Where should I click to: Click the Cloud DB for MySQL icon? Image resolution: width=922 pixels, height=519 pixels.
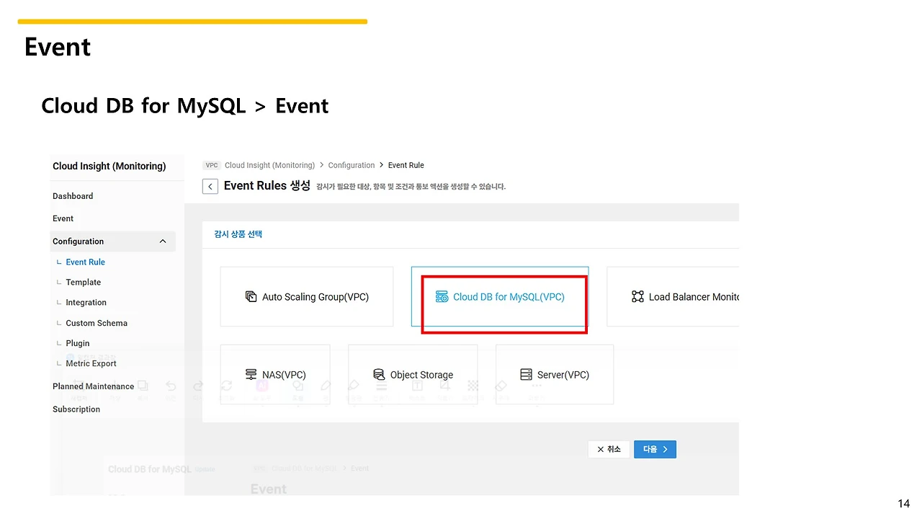(442, 297)
